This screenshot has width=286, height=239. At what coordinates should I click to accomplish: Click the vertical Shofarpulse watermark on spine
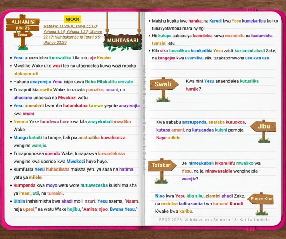(144, 120)
